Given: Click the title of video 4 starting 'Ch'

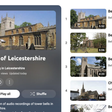Looking at the screenshot, I should 110,83.
